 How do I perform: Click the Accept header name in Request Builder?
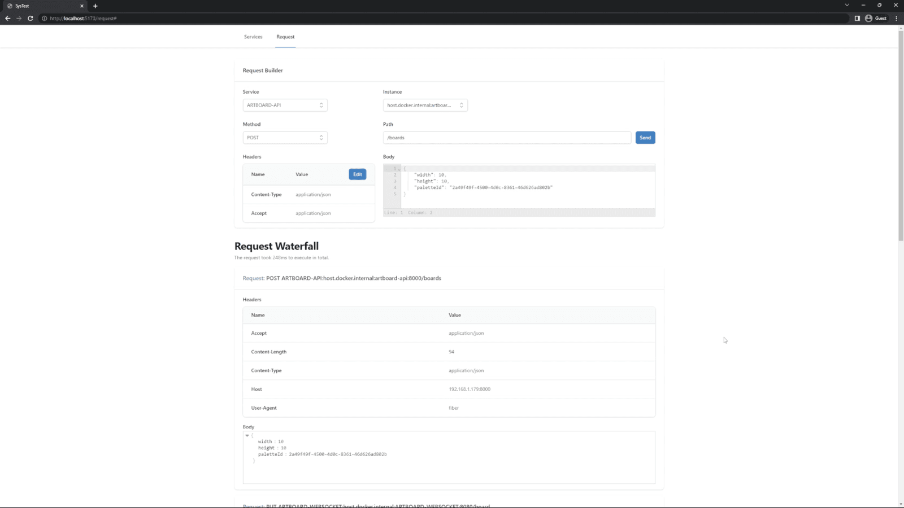point(259,213)
